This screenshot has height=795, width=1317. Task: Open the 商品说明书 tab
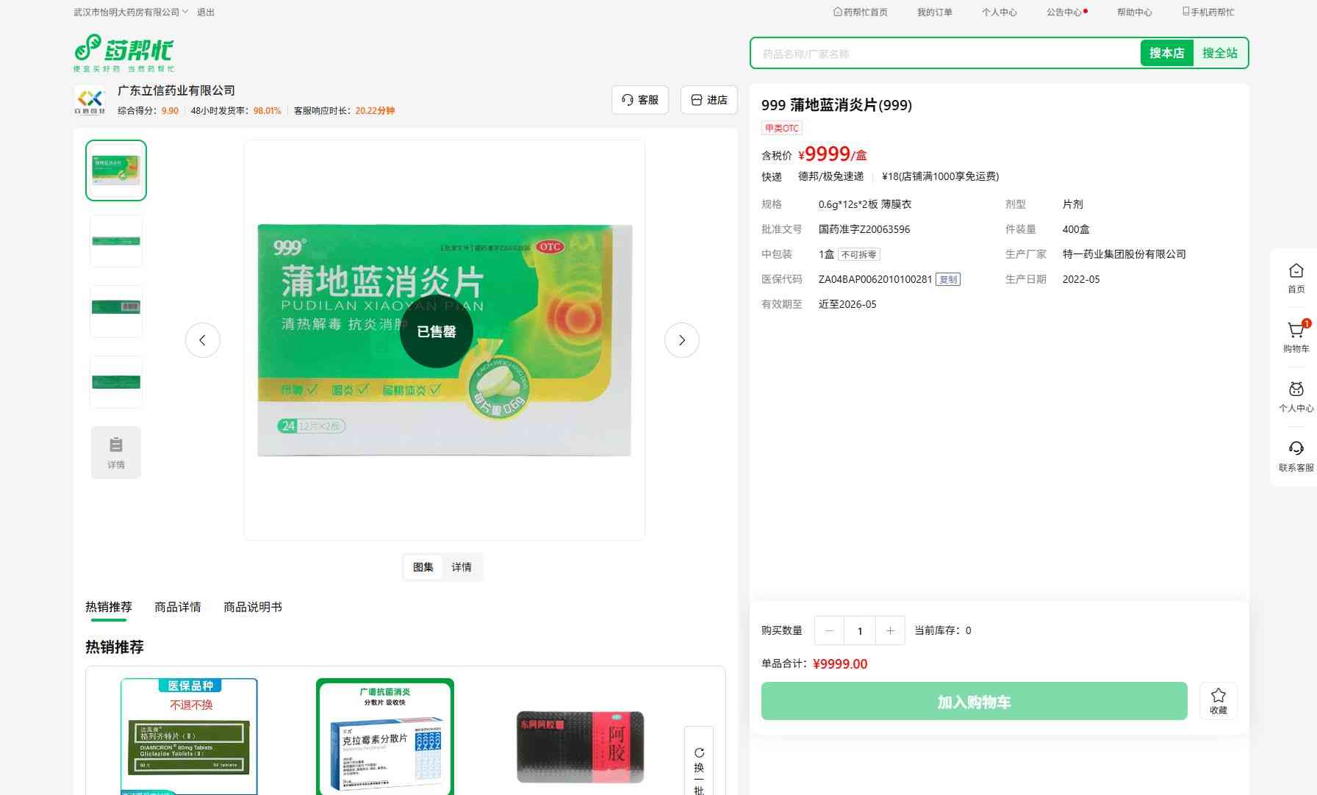(252, 607)
